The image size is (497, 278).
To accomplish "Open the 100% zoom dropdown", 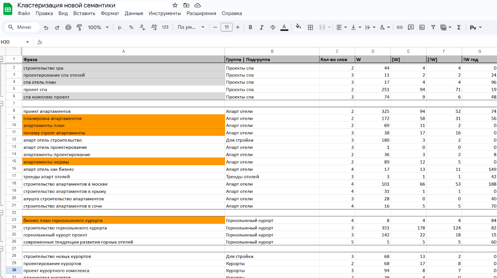I will (98, 27).
